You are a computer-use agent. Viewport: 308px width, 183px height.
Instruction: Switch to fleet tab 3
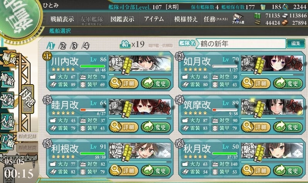74,46
